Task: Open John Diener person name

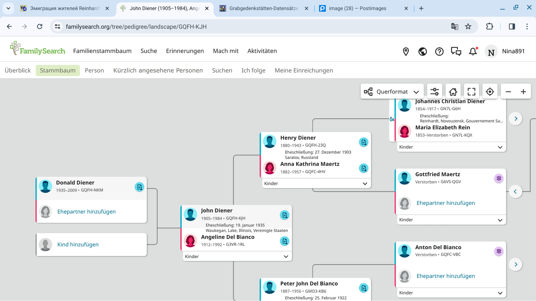Action: pos(216,211)
